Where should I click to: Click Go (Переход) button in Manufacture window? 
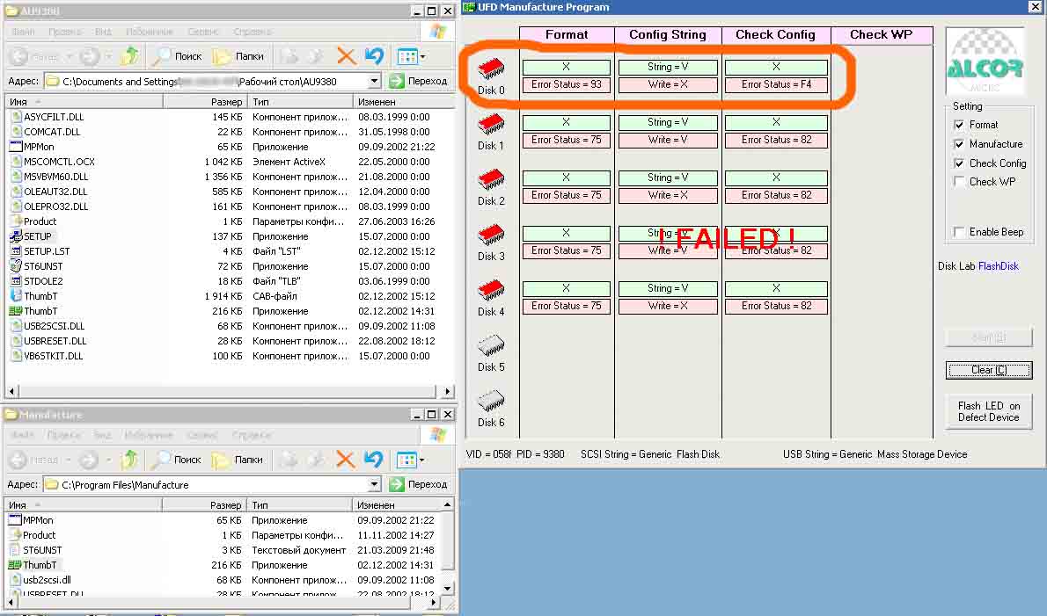(418, 485)
